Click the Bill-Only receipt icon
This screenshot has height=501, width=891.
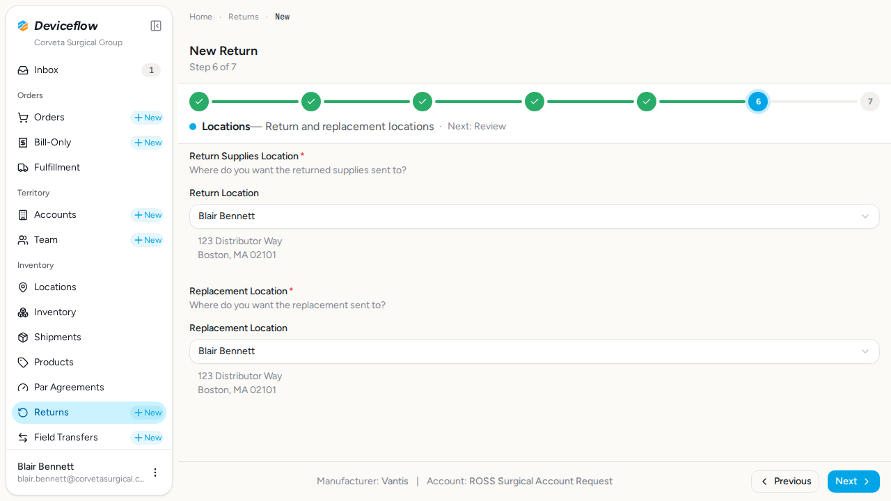[x=23, y=143]
